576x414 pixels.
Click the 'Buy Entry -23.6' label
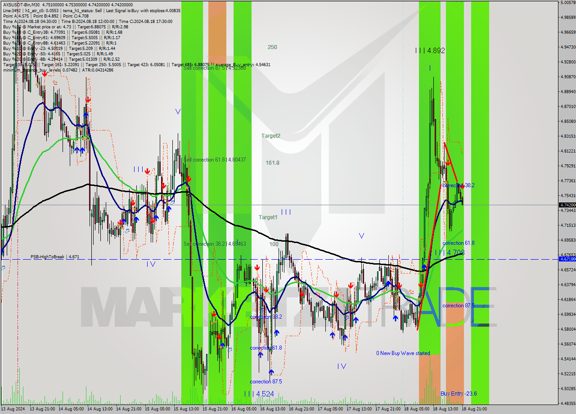[459, 394]
